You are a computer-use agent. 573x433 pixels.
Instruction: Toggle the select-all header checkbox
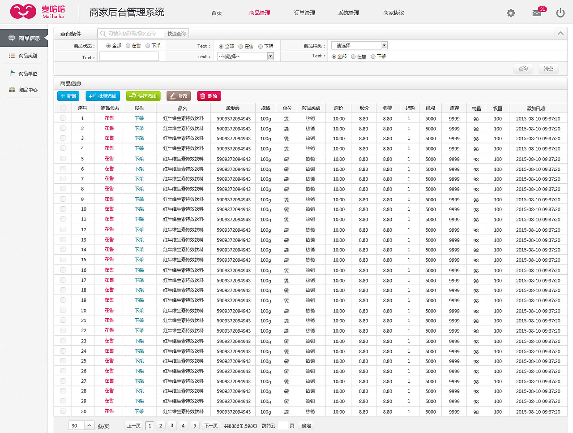(63, 108)
